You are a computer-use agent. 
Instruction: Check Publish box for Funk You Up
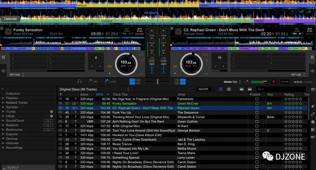257,112
